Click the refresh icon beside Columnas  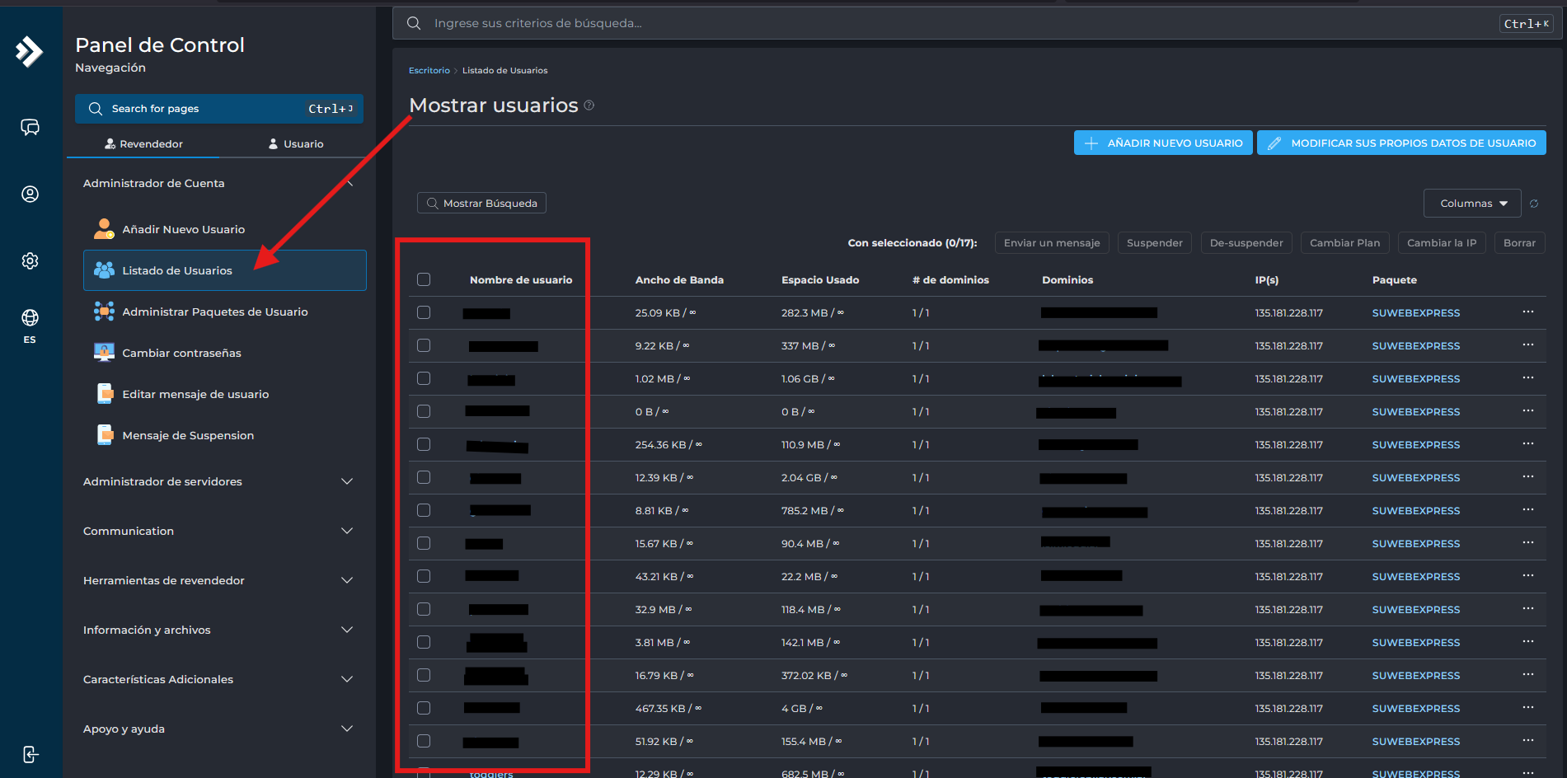tap(1534, 204)
